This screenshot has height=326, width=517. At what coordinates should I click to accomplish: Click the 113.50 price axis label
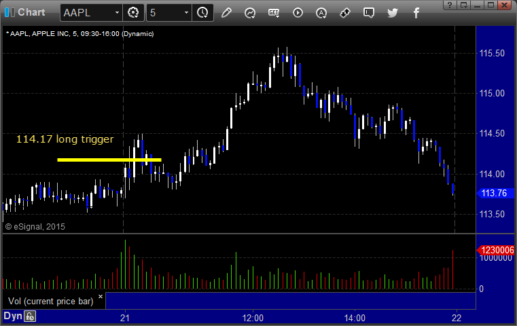pos(492,214)
